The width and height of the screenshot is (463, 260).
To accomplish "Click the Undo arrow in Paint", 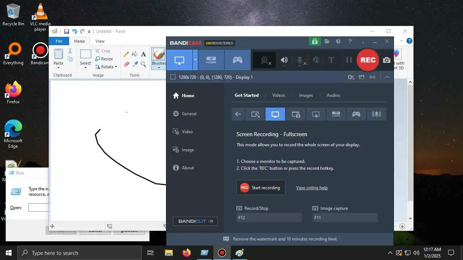I will pyautogui.click(x=75, y=31).
